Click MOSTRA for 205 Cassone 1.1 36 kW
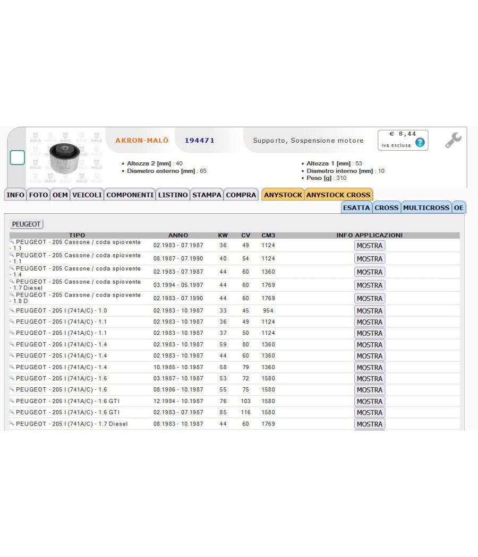 [x=370, y=246]
